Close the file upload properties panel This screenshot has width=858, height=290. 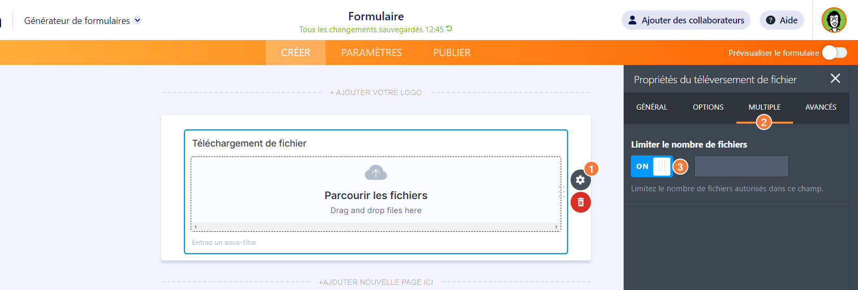tap(835, 78)
